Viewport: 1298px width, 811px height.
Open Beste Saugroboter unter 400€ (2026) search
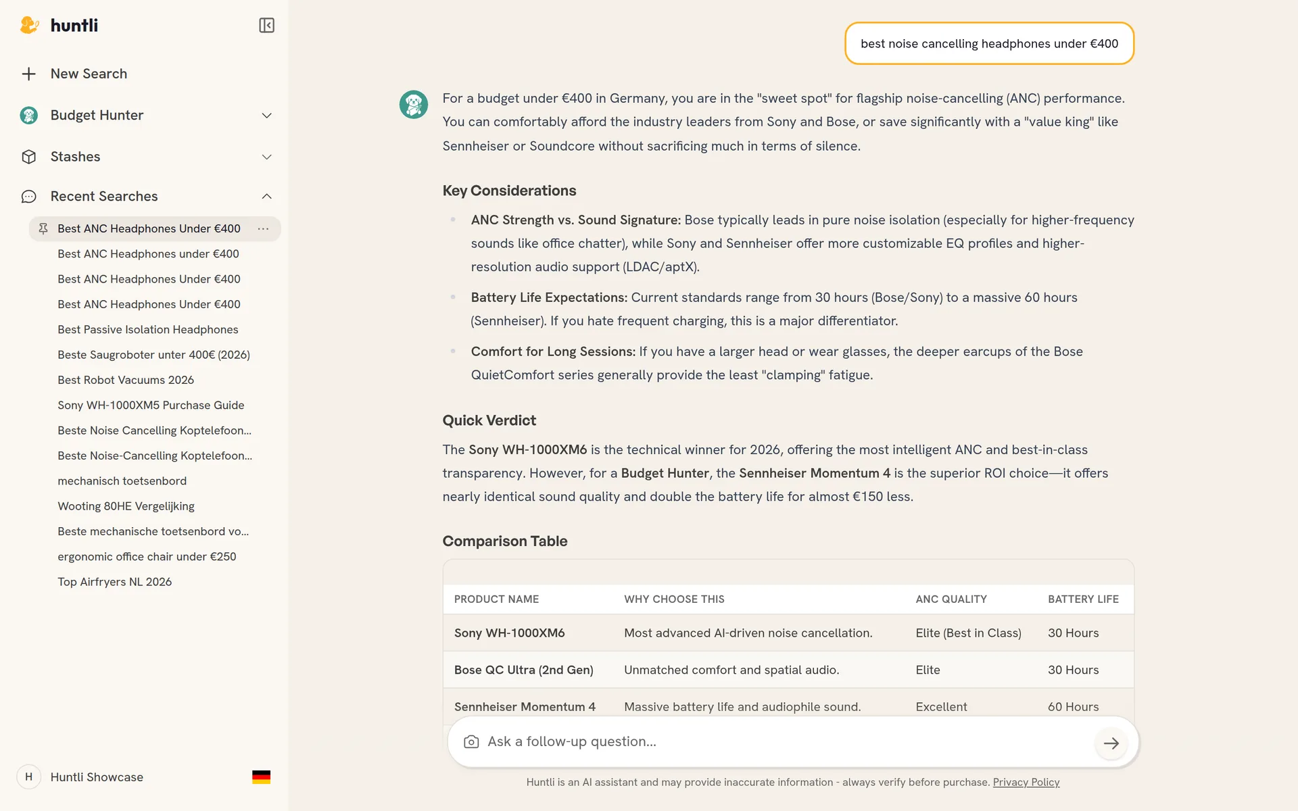click(x=153, y=355)
